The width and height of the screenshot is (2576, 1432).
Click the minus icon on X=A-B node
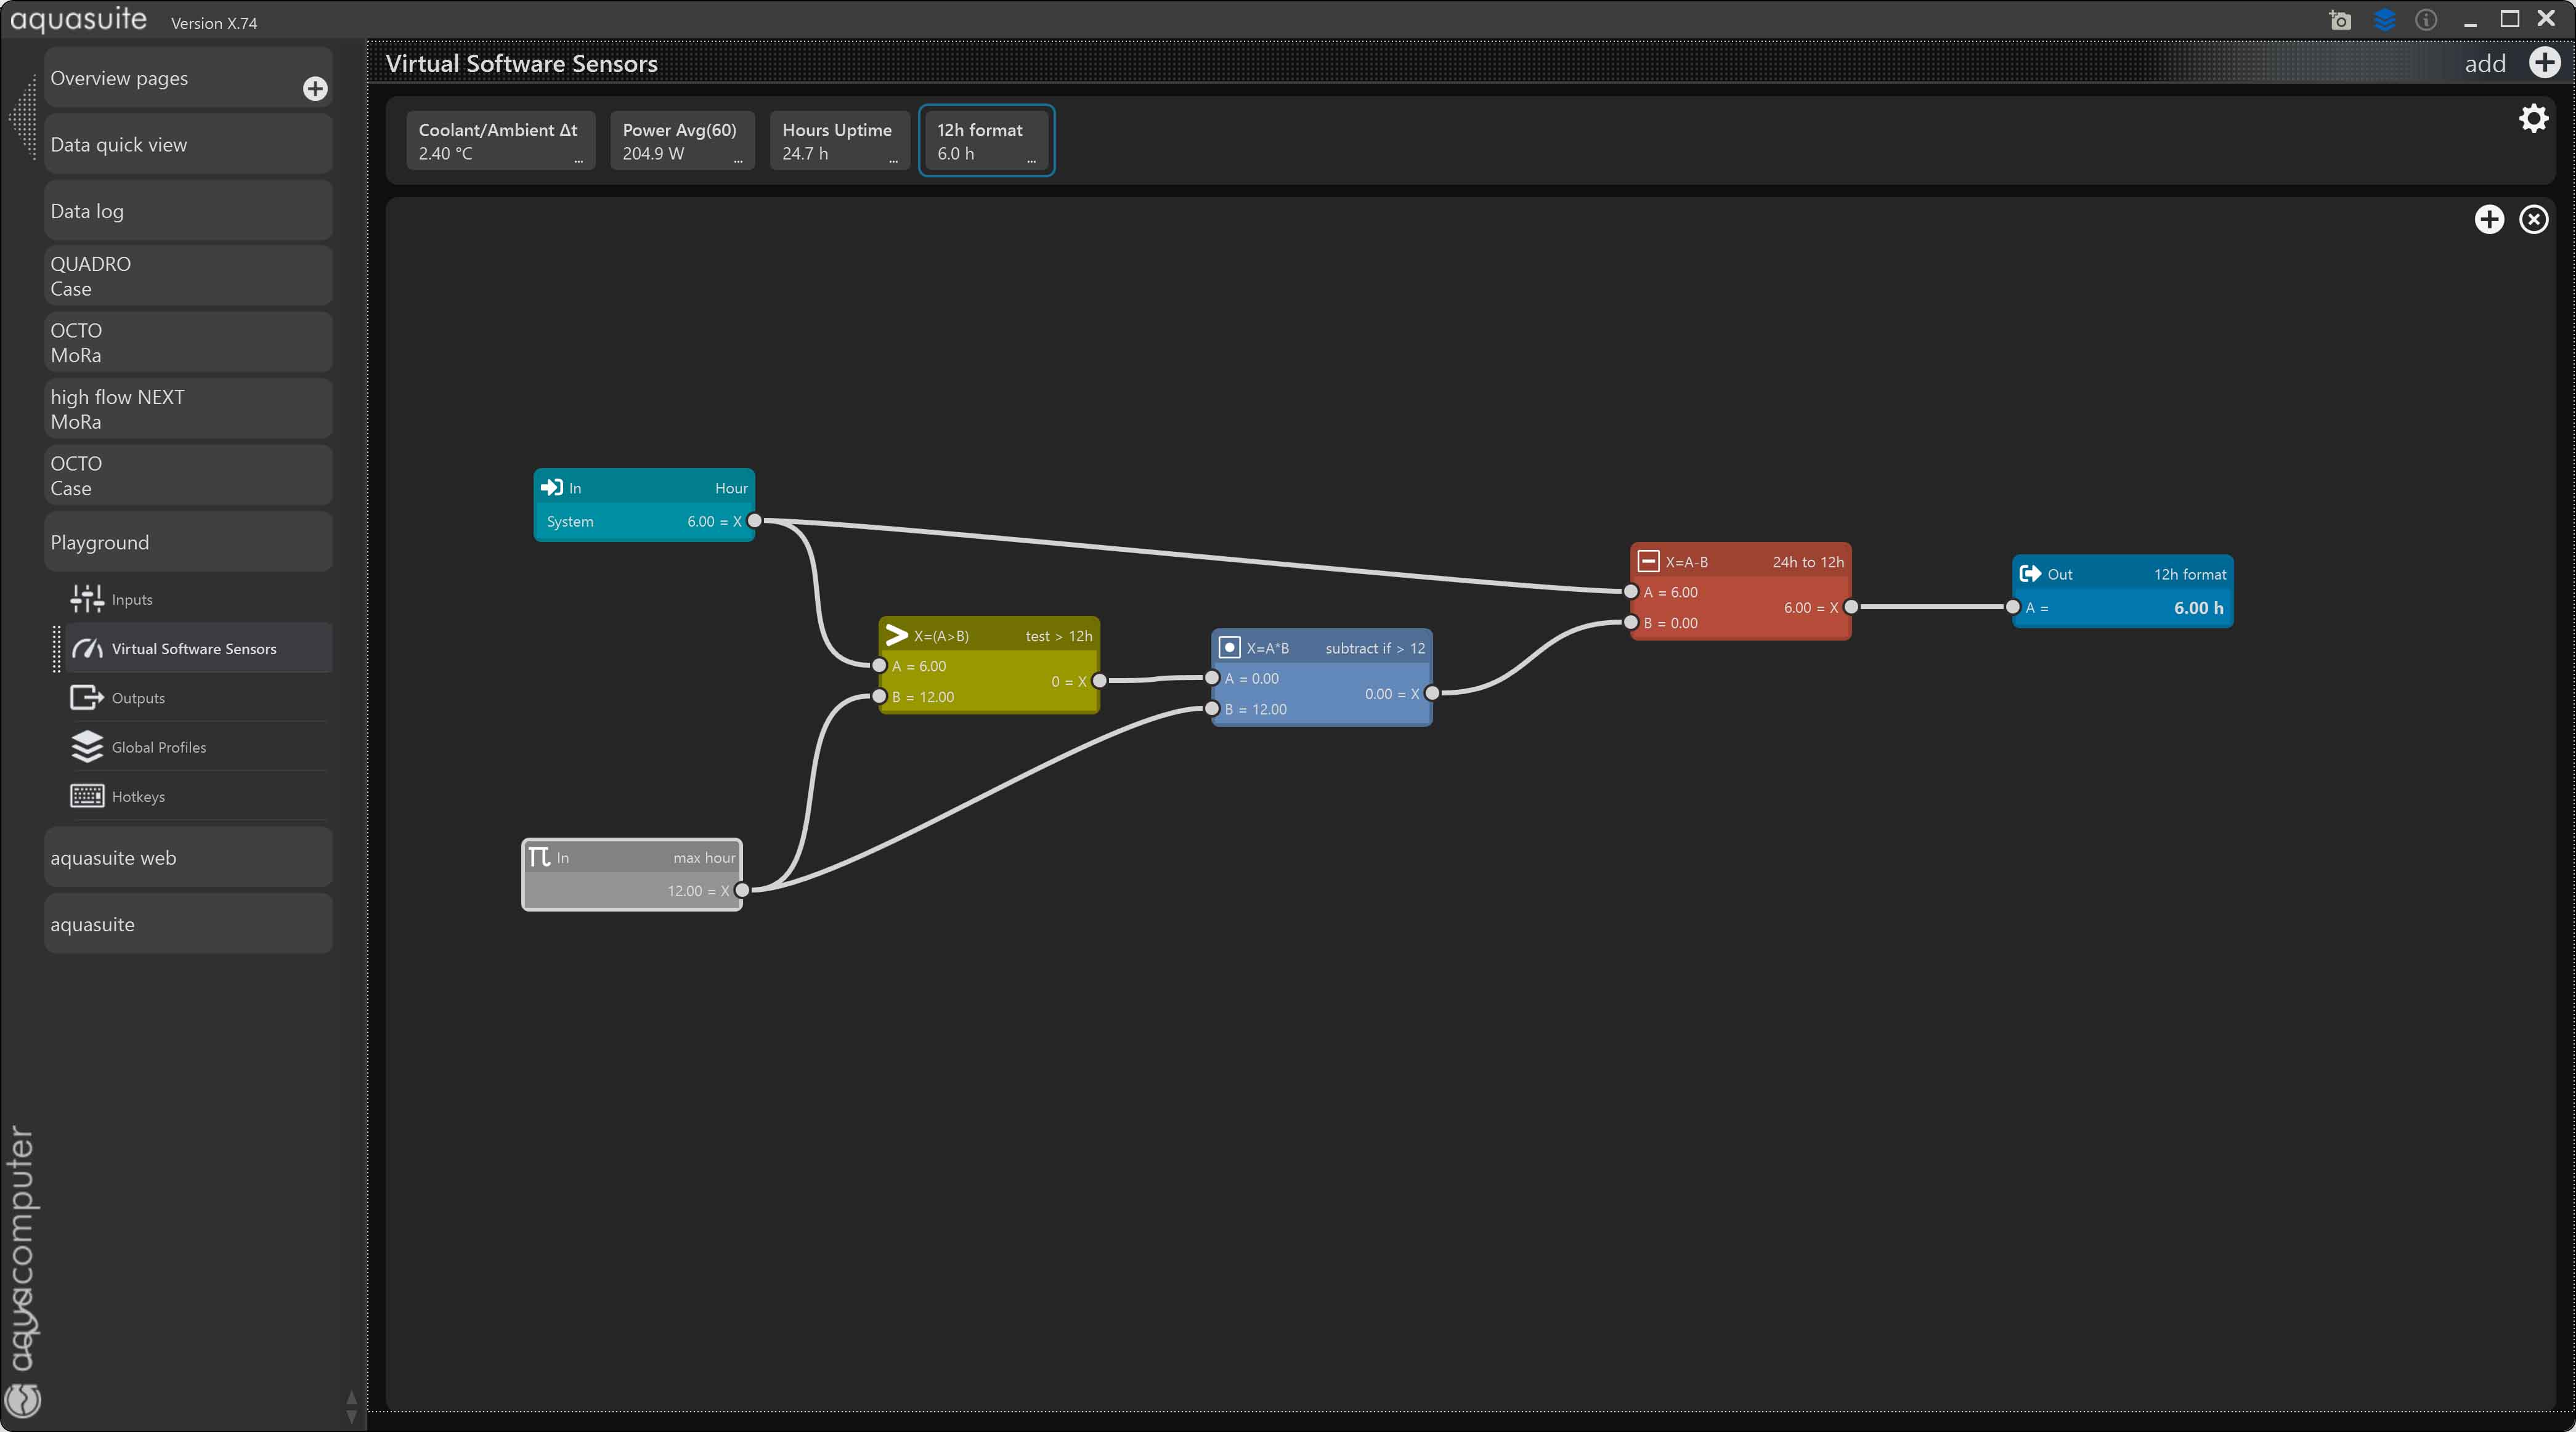(1648, 562)
